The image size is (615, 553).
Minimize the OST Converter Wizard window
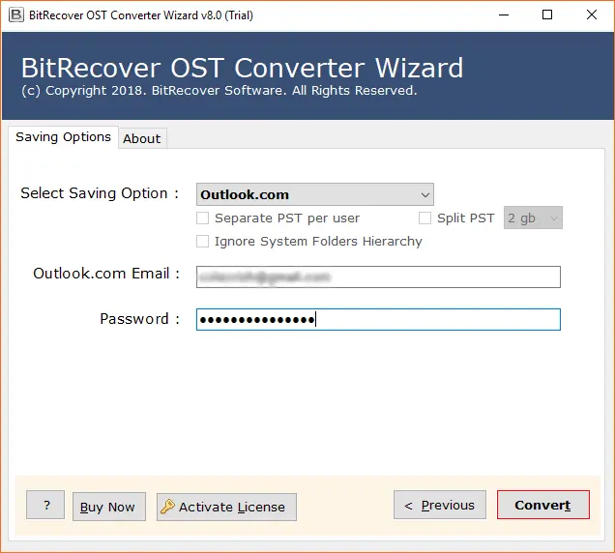point(504,15)
